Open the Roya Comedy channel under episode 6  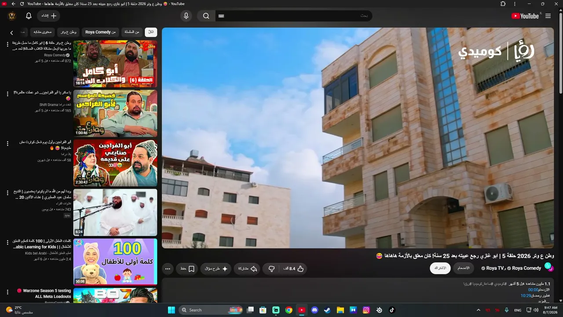55,55
